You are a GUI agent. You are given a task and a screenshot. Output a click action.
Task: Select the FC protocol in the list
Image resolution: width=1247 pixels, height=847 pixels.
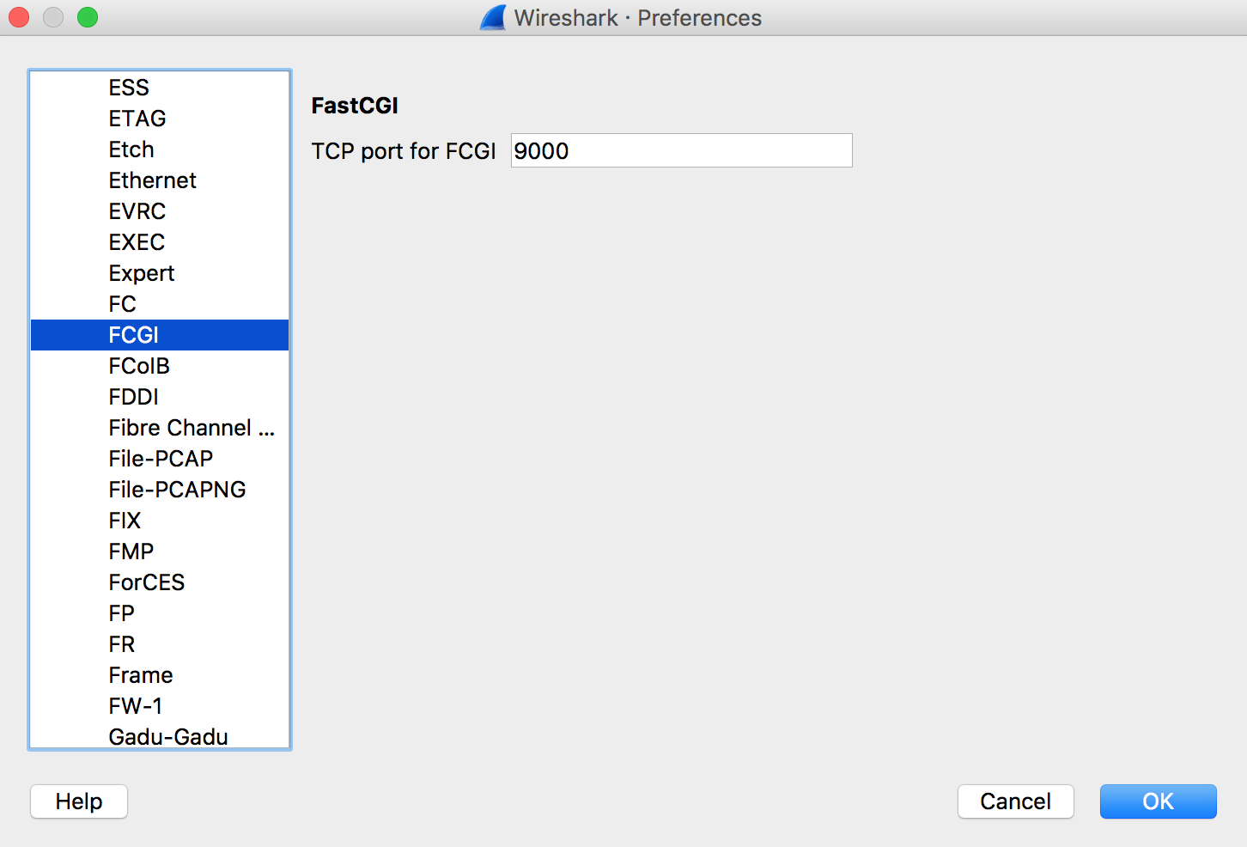pyautogui.click(x=122, y=303)
